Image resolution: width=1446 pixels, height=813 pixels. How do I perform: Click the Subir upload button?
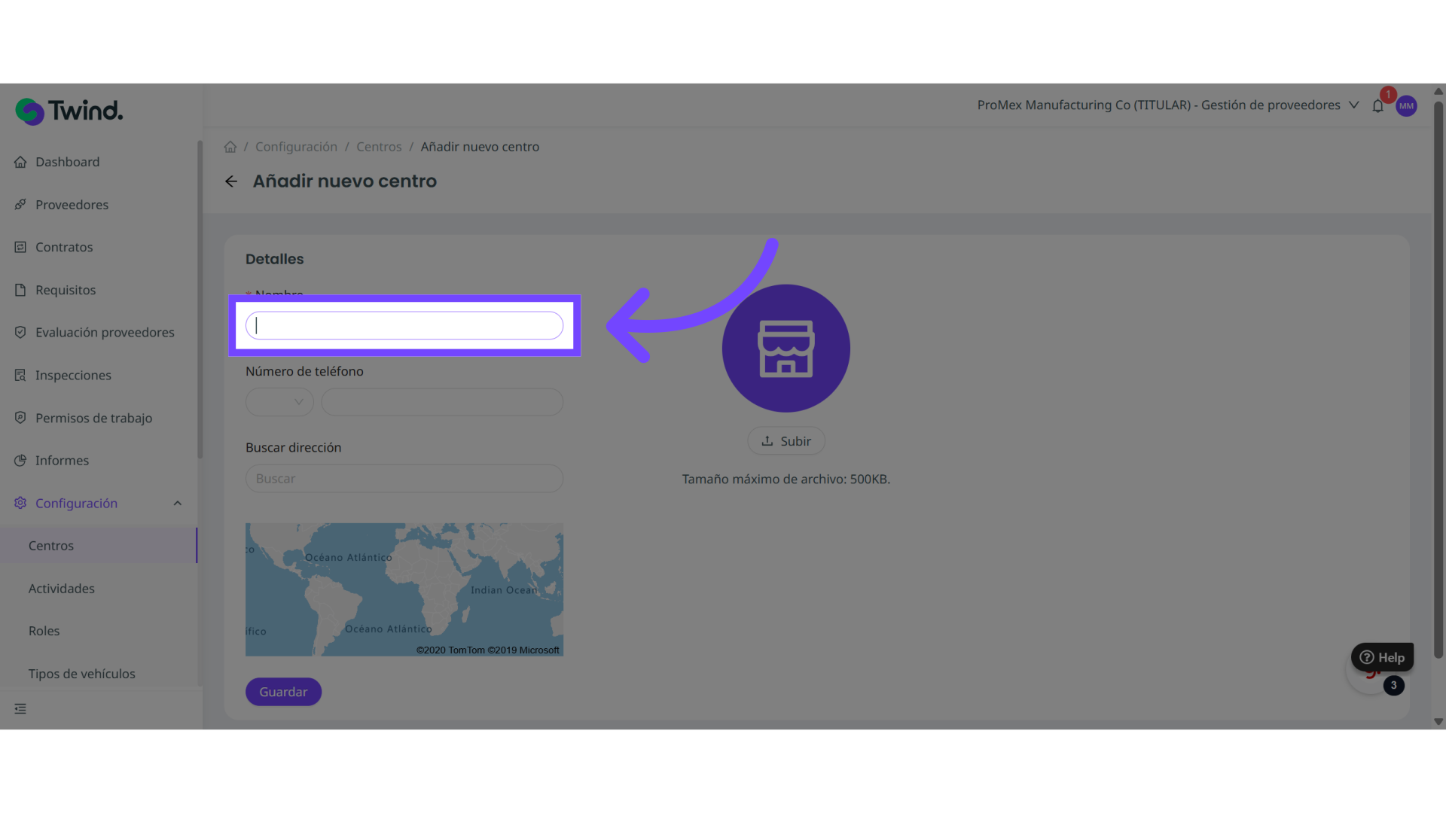786,441
